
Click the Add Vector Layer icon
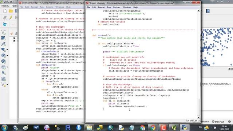point(3,32)
